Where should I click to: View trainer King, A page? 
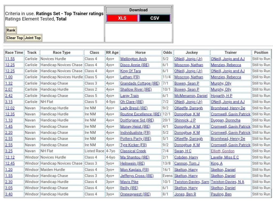[x=216, y=164]
